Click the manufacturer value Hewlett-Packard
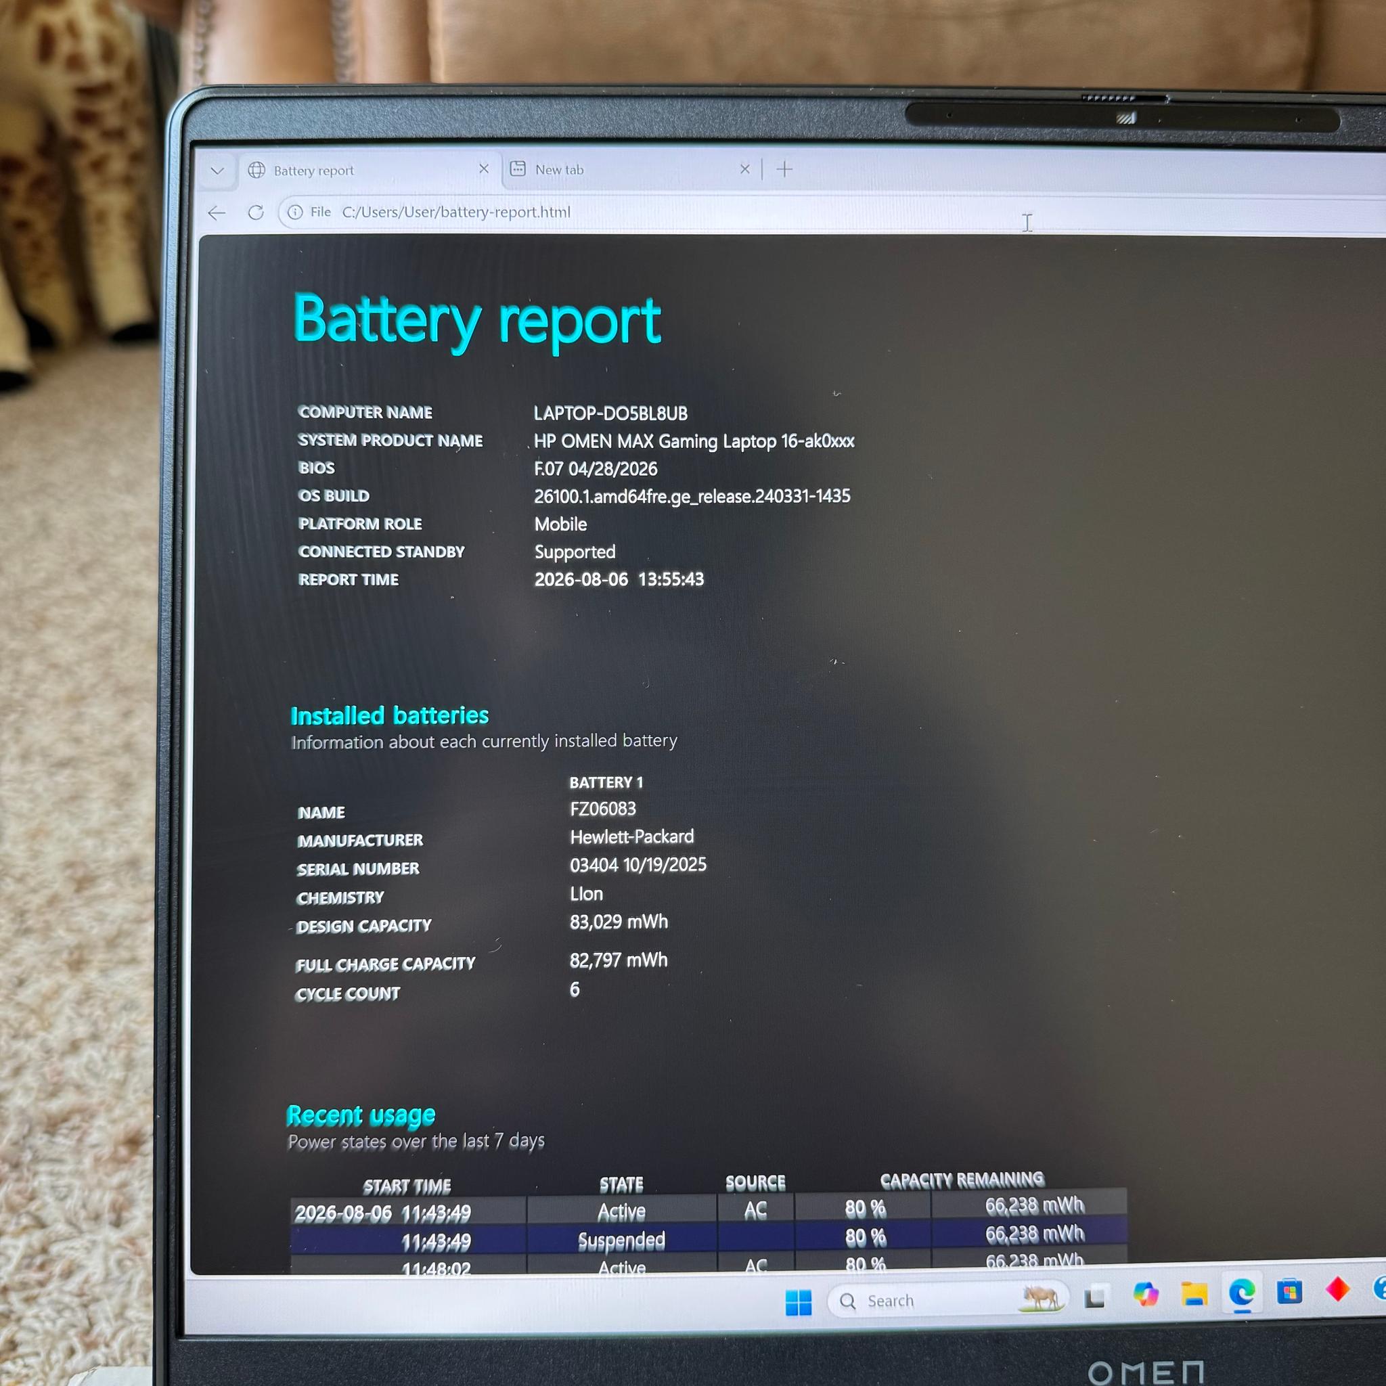 (631, 837)
